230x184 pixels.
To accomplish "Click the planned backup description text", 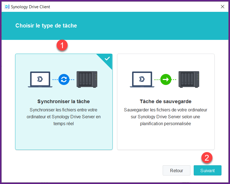I will coord(165,117).
